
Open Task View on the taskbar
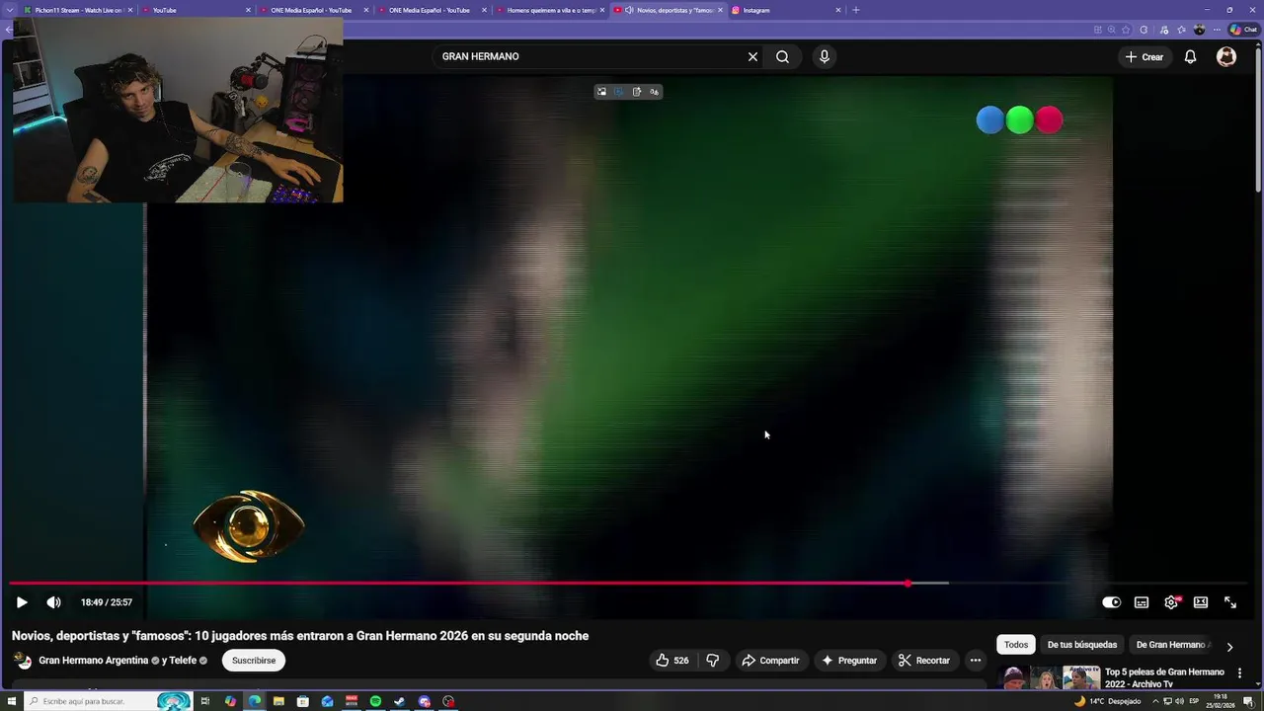coord(205,701)
